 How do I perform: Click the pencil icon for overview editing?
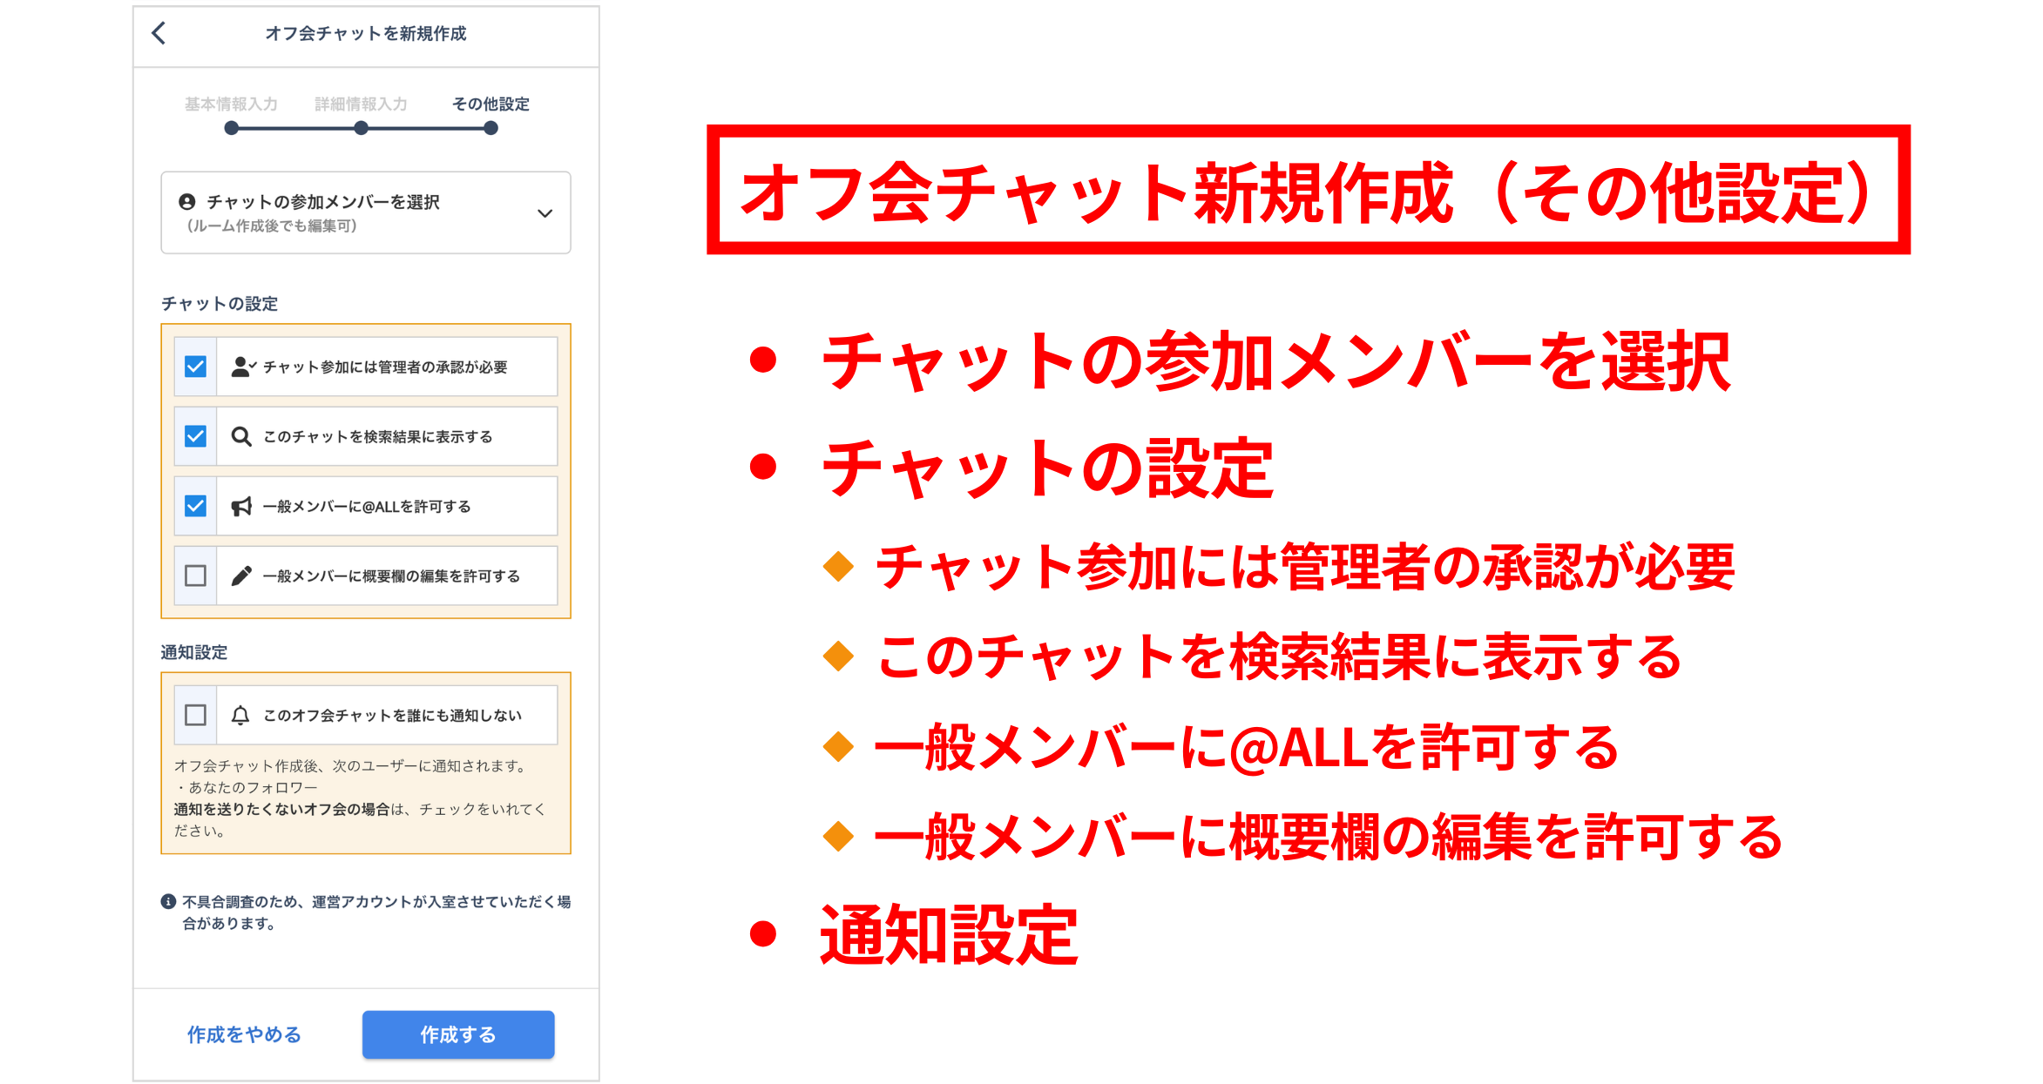(x=241, y=576)
